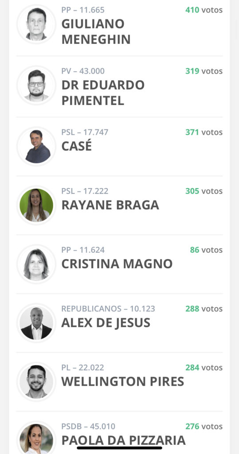Viewport: 239px width, 454px height.
Task: Select Casé's avatar photo
Action: tap(36, 146)
